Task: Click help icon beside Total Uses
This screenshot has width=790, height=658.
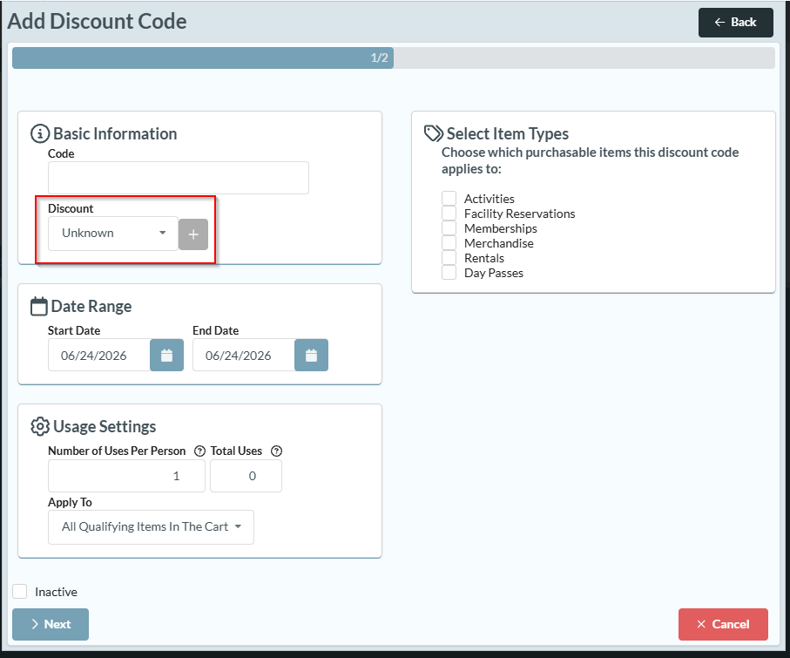Action: [x=277, y=451]
